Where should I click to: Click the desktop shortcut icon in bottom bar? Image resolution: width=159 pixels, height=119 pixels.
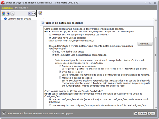point(4,114)
